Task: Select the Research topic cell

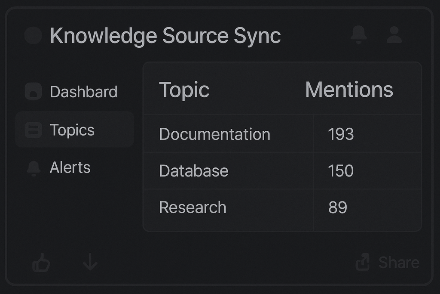Action: [x=192, y=207]
